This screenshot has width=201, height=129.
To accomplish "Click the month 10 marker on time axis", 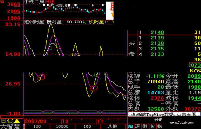I will pyautogui.click(x=65, y=121).
